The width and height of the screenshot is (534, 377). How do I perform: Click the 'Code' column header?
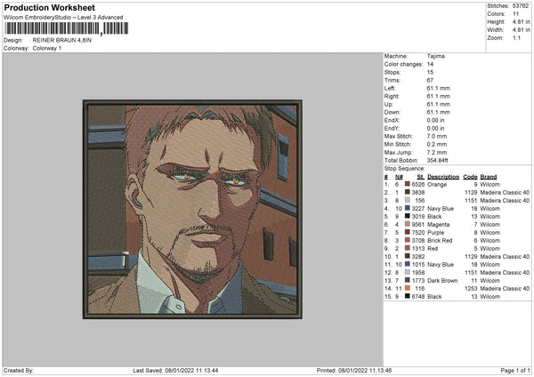[x=470, y=177]
